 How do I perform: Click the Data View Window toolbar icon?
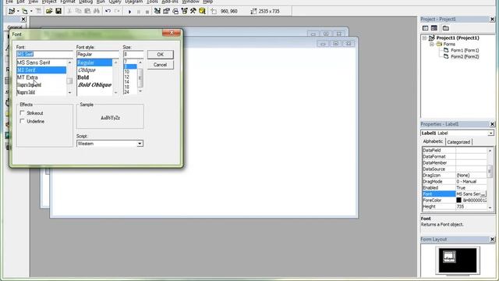[x=202, y=11]
